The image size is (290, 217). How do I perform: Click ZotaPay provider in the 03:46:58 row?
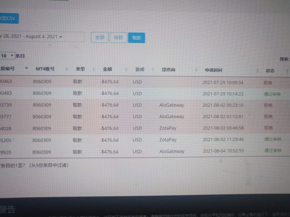tap(168, 128)
